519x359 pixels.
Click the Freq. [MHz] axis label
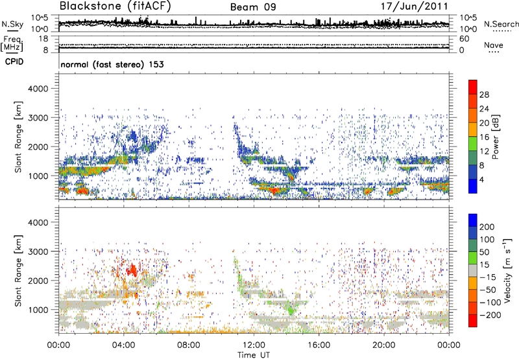tap(12, 43)
